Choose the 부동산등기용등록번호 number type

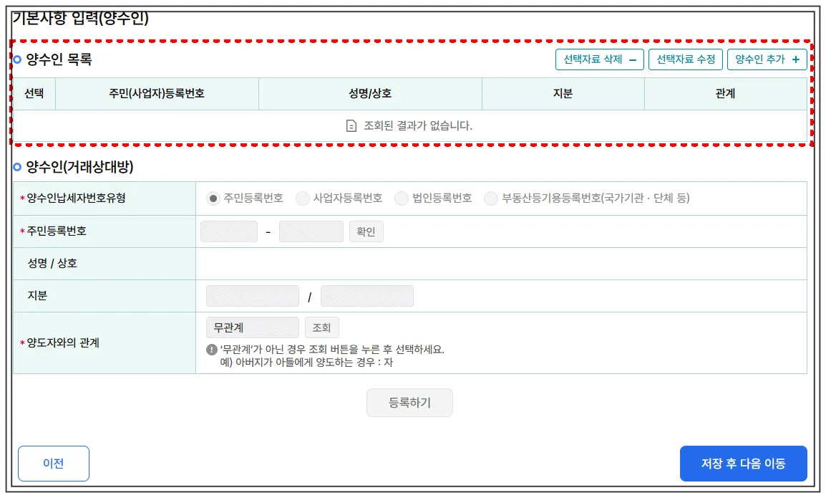point(491,199)
